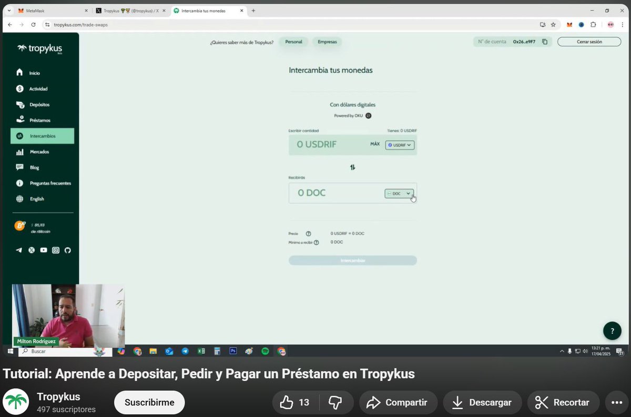631x417 pixels.
Task: Open the YouTube social icon in sidebar
Action: (44, 250)
